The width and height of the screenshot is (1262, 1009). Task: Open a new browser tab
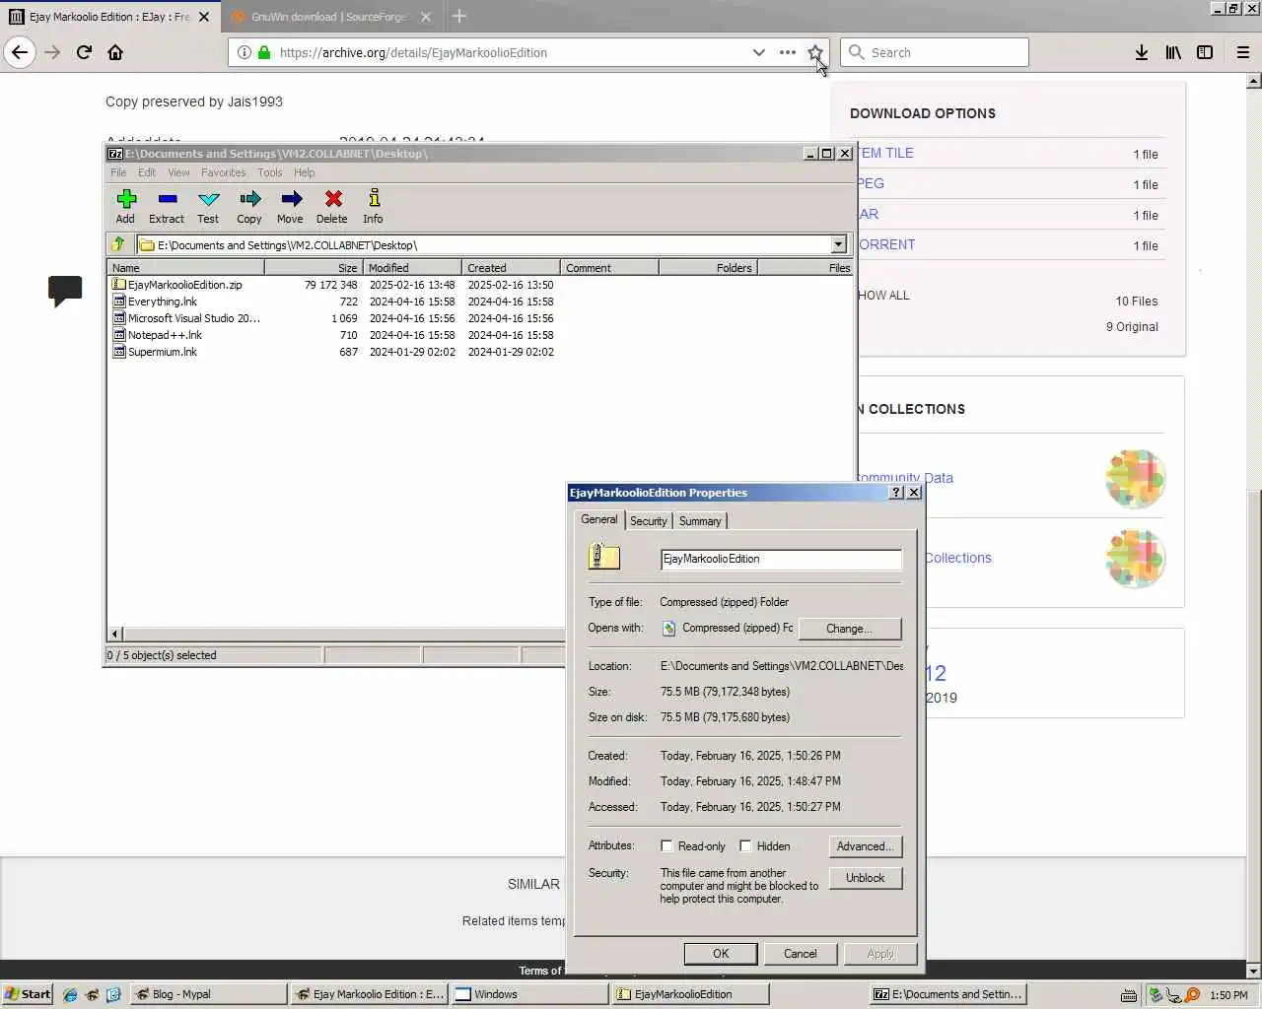tap(458, 16)
